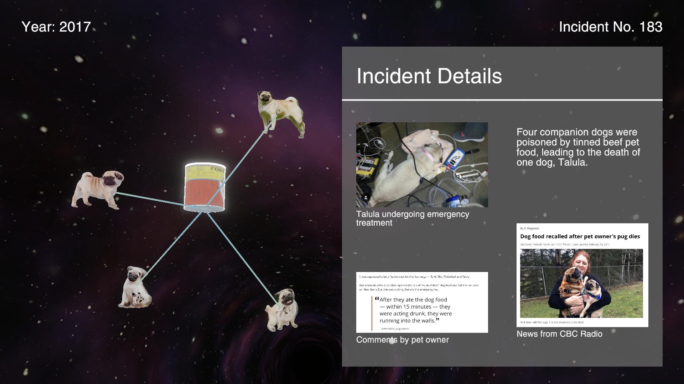This screenshot has height=384, width=684.
Task: Click the sitting pug at bottom right
Action: pos(282,310)
